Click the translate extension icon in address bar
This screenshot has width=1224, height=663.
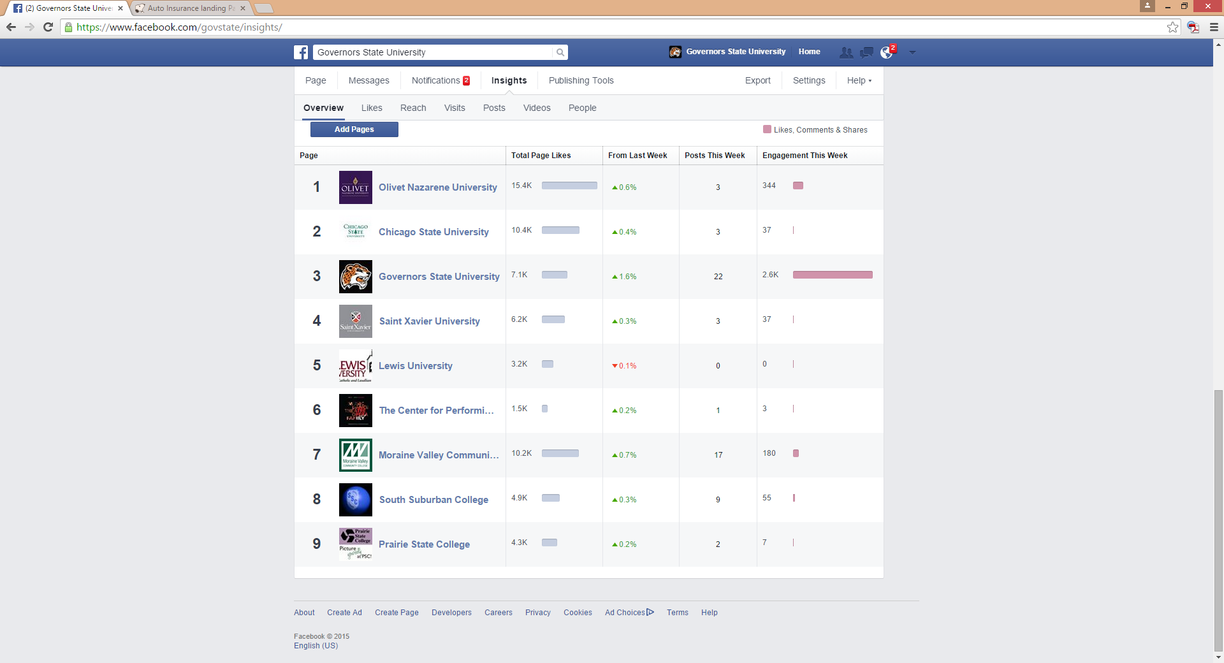pyautogui.click(x=1193, y=27)
